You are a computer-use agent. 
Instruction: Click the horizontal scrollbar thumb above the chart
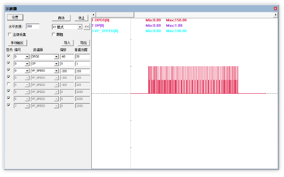tap(115, 15)
